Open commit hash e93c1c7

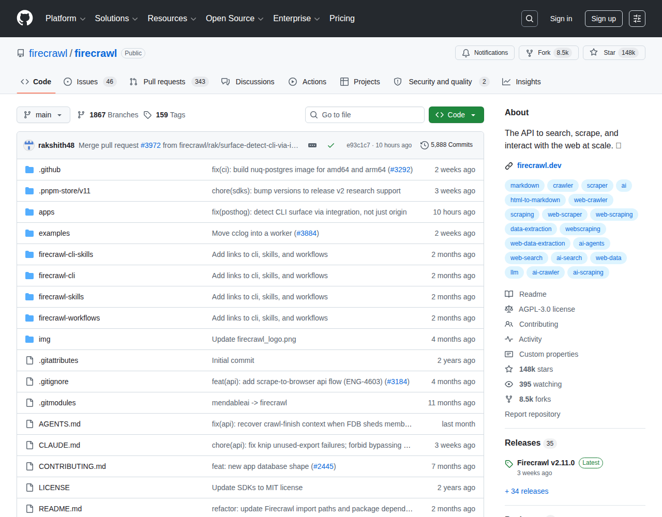tap(358, 145)
